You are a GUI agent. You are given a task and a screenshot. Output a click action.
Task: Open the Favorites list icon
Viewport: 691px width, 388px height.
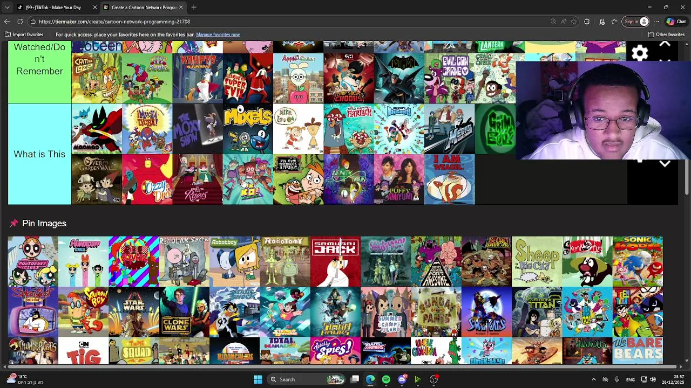614,22
